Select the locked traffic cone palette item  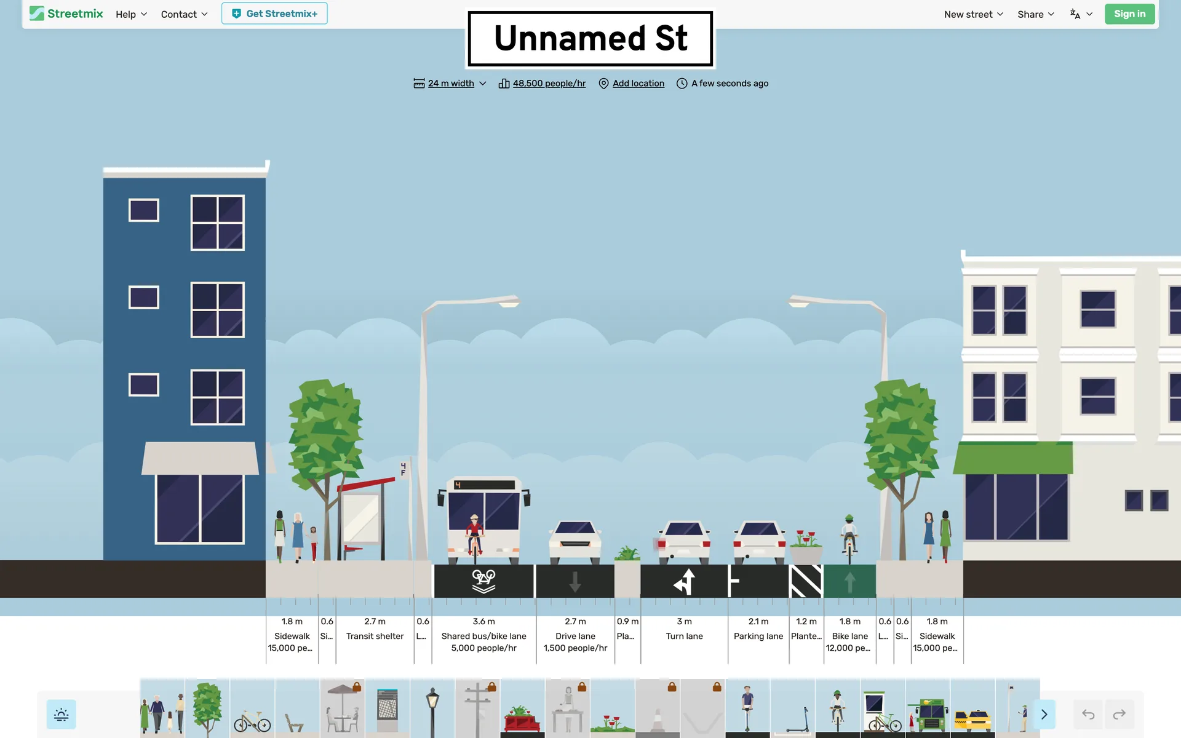[x=657, y=708]
